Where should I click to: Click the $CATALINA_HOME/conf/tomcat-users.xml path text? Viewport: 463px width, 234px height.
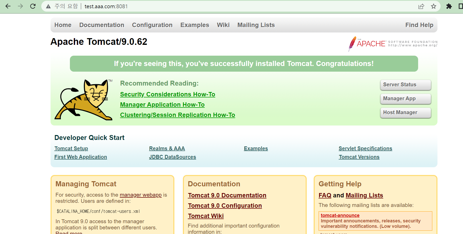(98, 211)
